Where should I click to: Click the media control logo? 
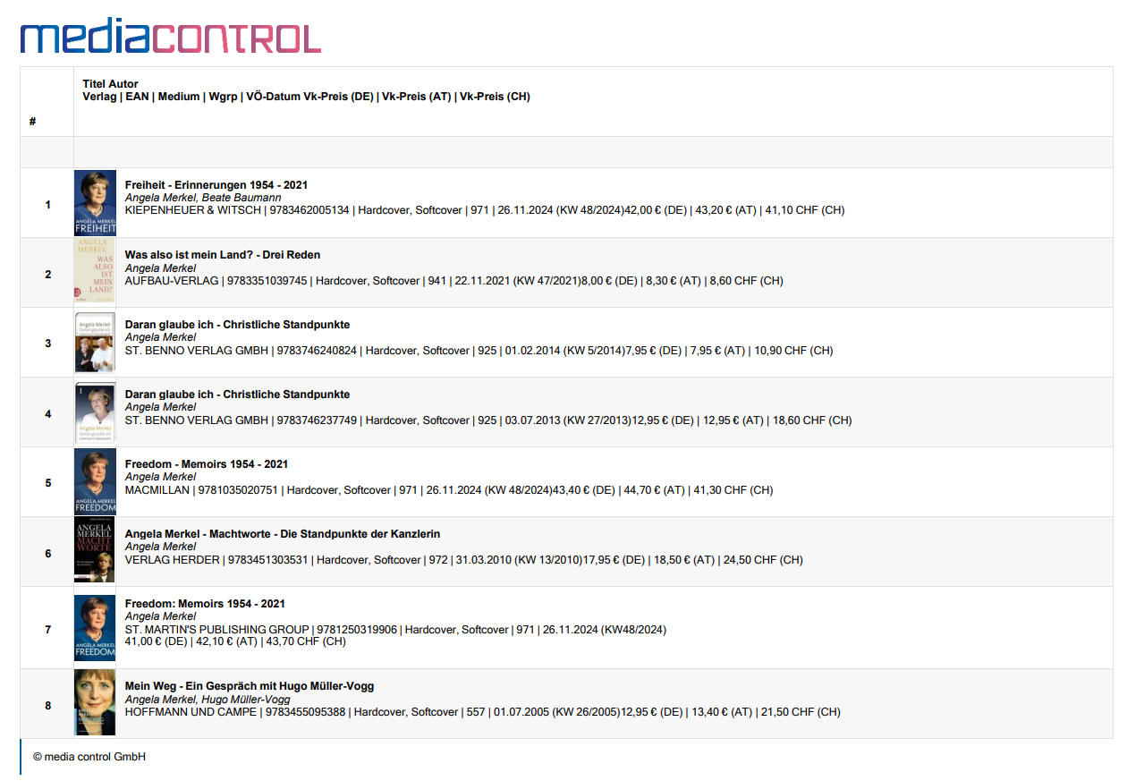point(170,38)
